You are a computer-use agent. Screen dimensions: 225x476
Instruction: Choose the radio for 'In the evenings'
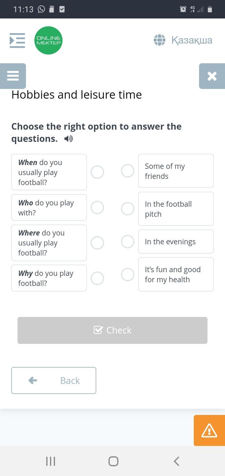(x=127, y=242)
